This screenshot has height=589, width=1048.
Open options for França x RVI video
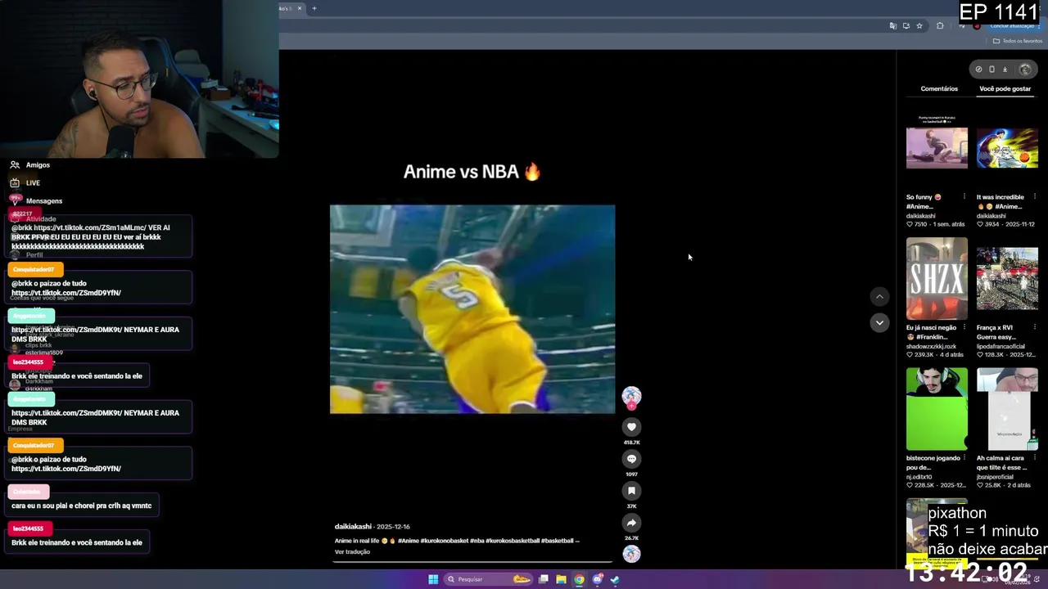[1034, 327]
